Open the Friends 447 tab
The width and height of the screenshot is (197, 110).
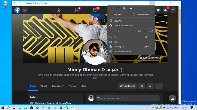pyautogui.click(x=58, y=86)
